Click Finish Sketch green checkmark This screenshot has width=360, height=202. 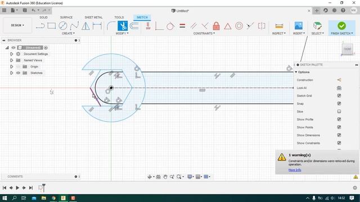click(341, 26)
